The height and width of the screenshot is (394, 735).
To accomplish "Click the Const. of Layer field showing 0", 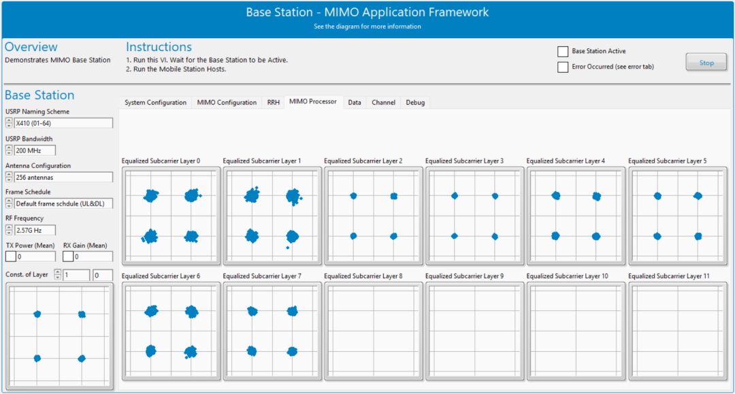I will tap(103, 275).
